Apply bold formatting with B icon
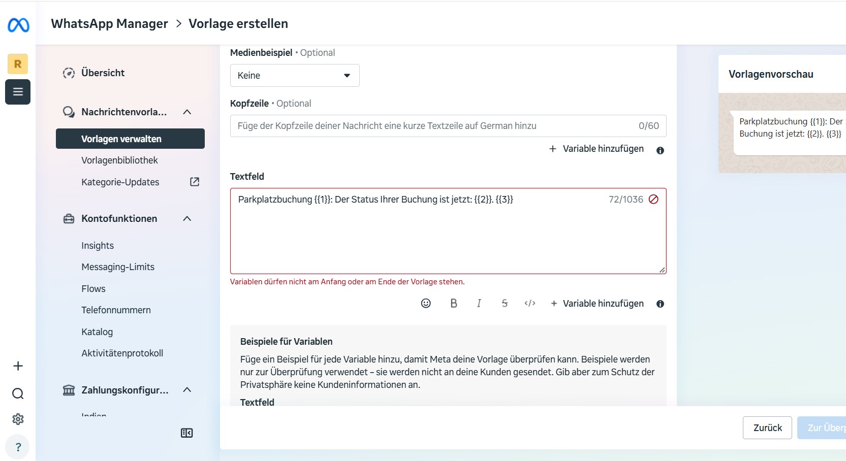 pos(454,303)
